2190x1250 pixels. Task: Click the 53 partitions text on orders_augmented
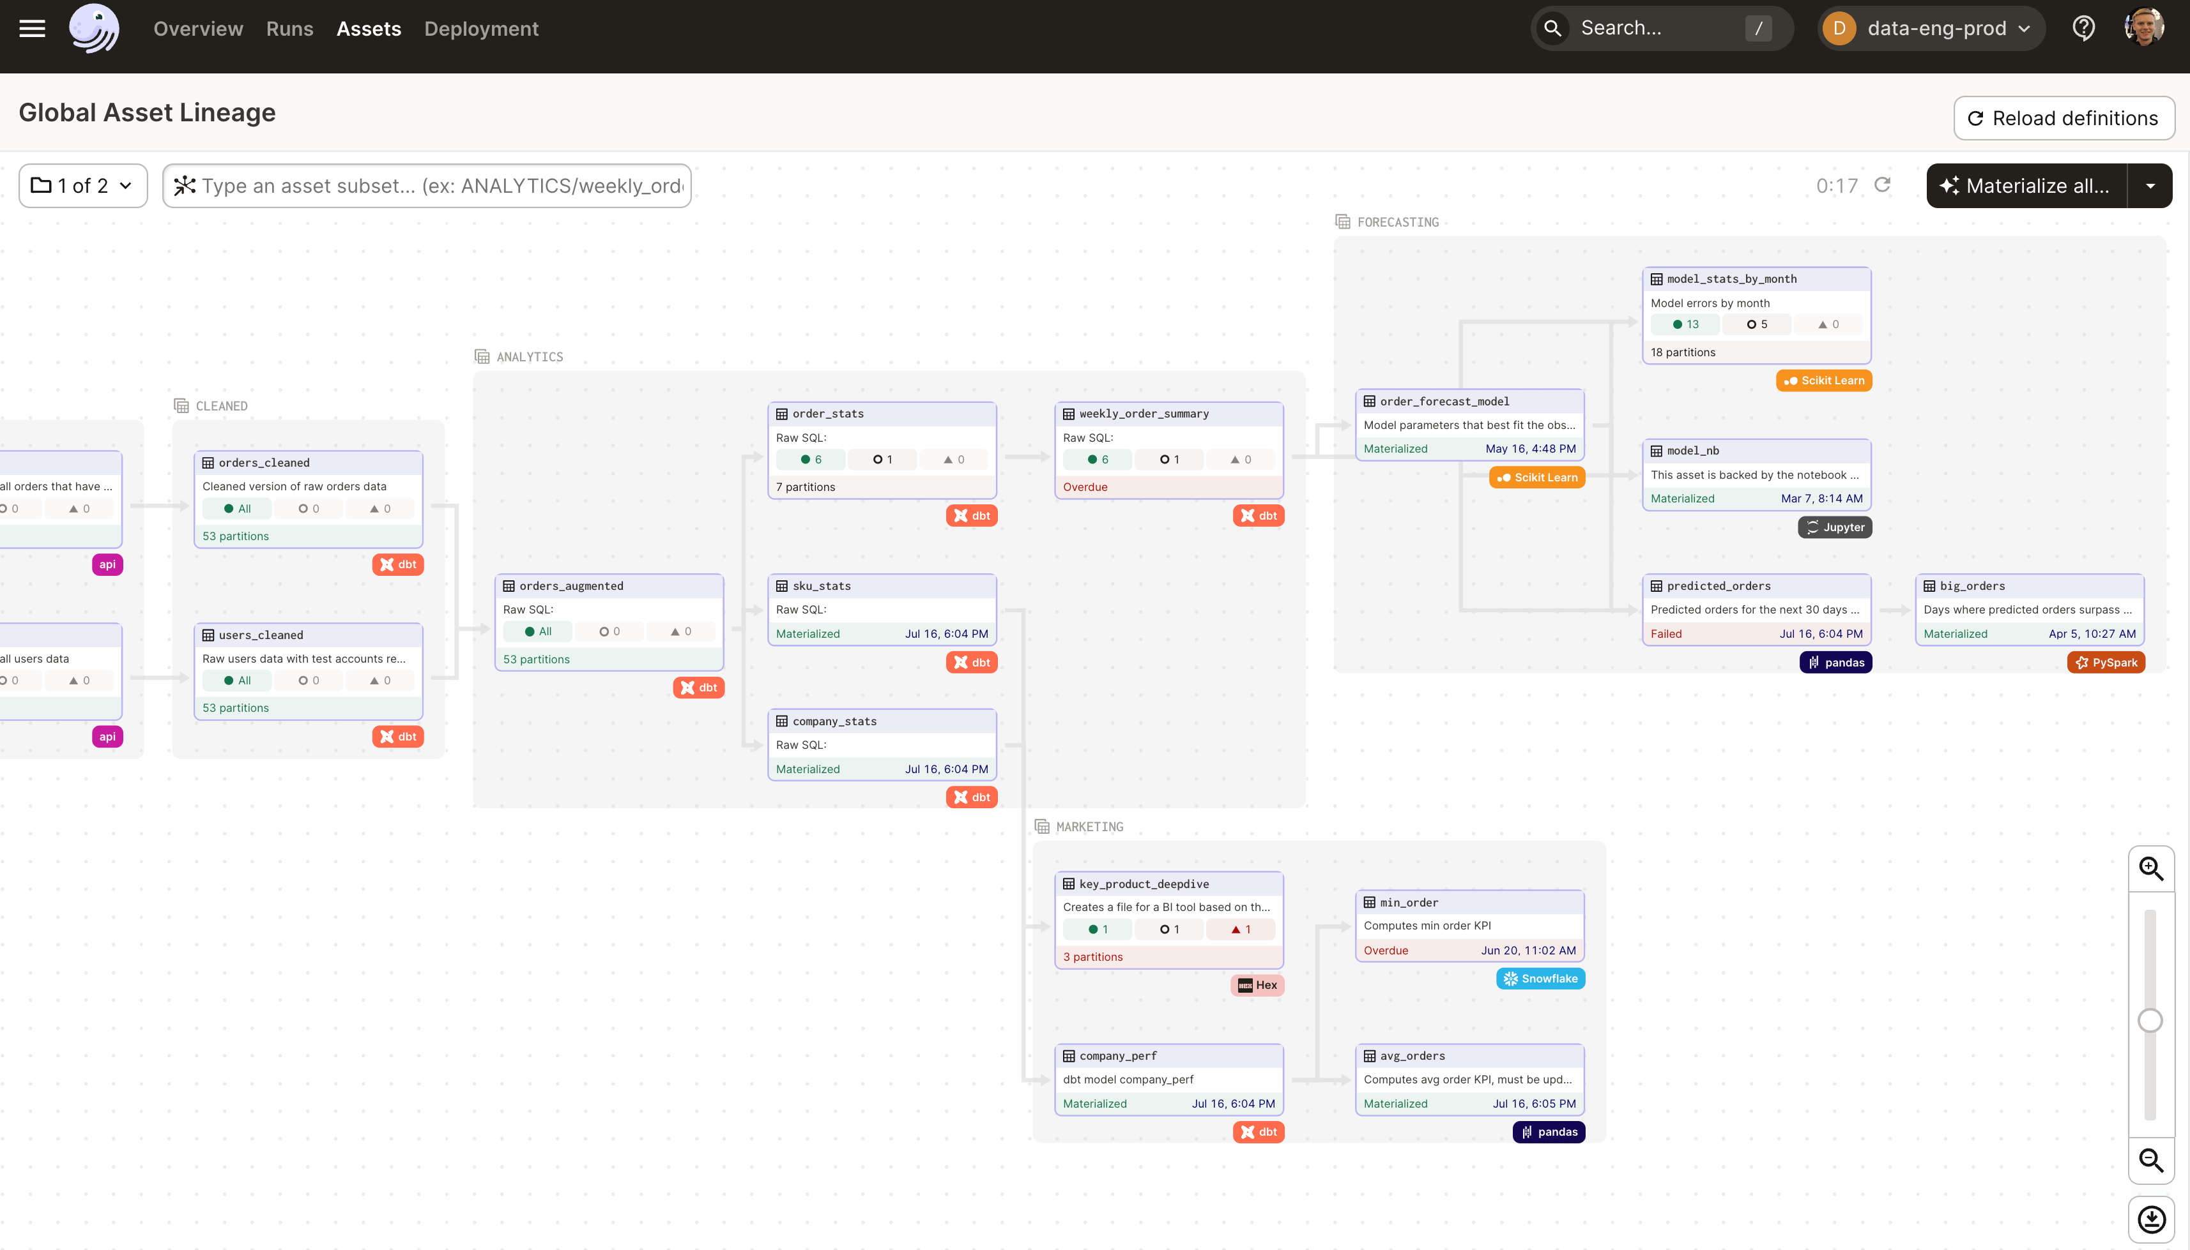coord(536,659)
